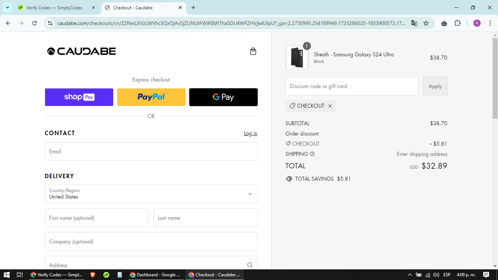Open Dashboard - Google taskbar window
498x280 pixels.
155,275
